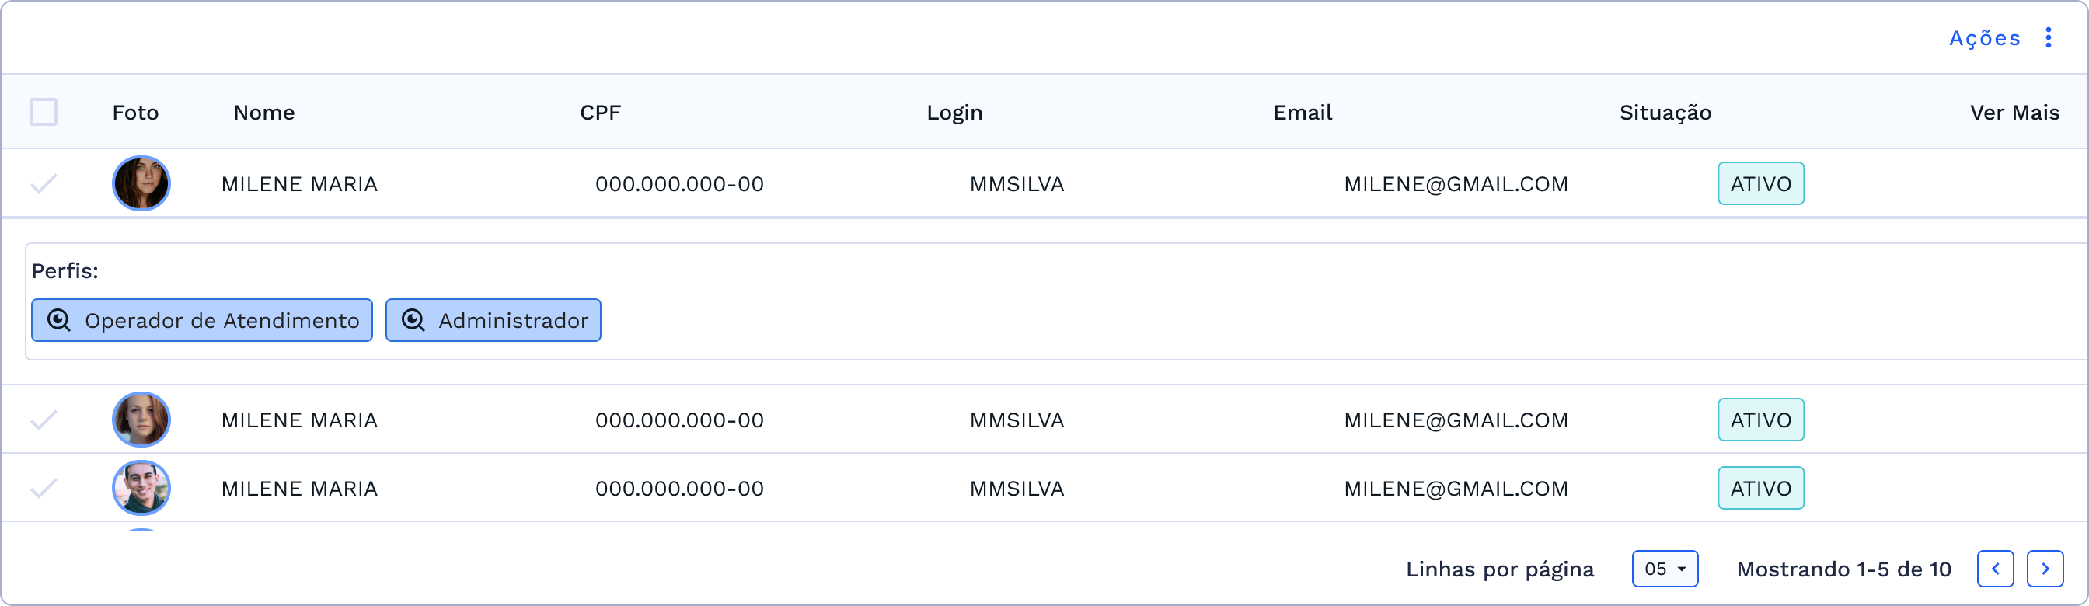The image size is (2089, 606).
Task: Open the red-haired woman's avatar photo
Action: pos(141,420)
